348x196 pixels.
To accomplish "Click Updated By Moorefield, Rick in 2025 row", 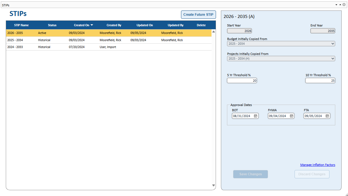I will pyautogui.click(x=172, y=40).
